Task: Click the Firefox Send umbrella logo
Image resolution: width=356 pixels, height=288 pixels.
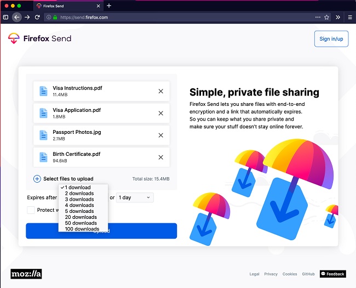Action: point(14,38)
